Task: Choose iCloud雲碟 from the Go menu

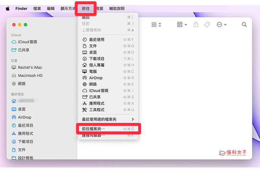Action: tap(108, 91)
